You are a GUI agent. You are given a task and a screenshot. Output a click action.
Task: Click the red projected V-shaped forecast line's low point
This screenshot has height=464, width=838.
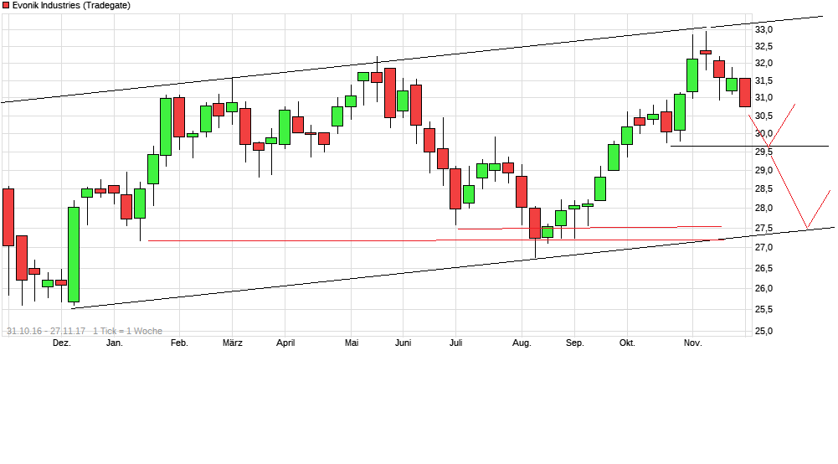[806, 229]
